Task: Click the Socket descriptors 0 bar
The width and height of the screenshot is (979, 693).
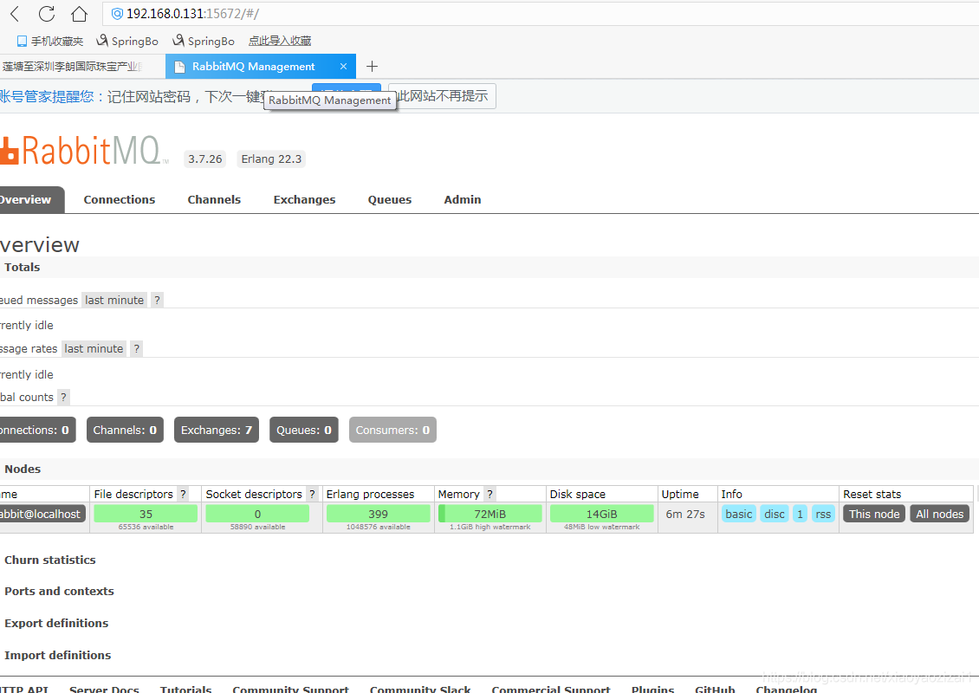Action: coord(257,514)
